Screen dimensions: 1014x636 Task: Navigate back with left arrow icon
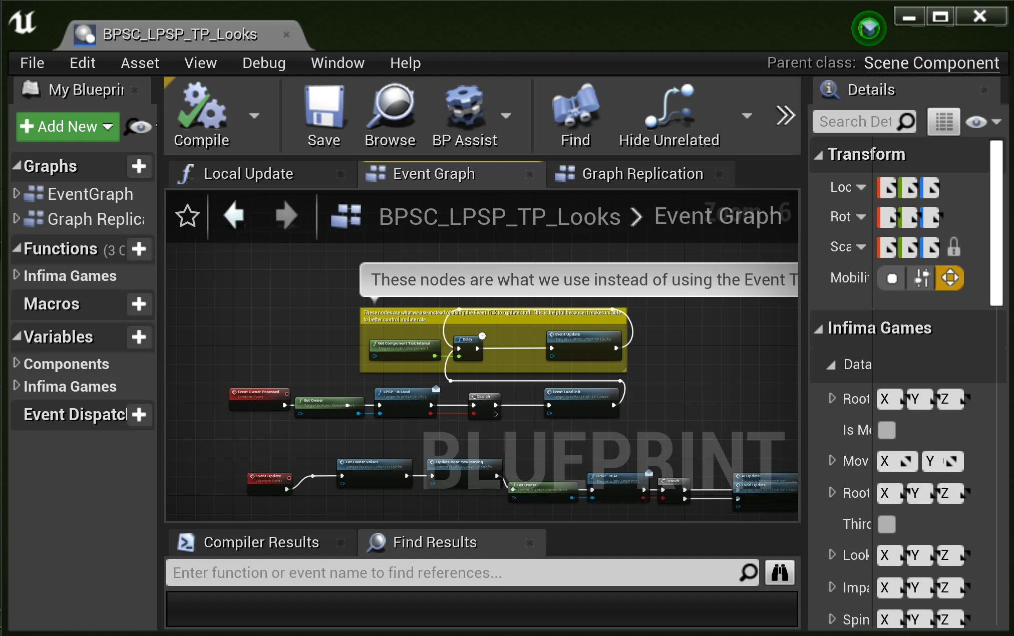[234, 216]
